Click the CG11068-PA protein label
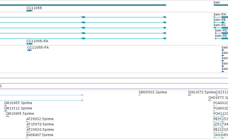 tap(38, 47)
